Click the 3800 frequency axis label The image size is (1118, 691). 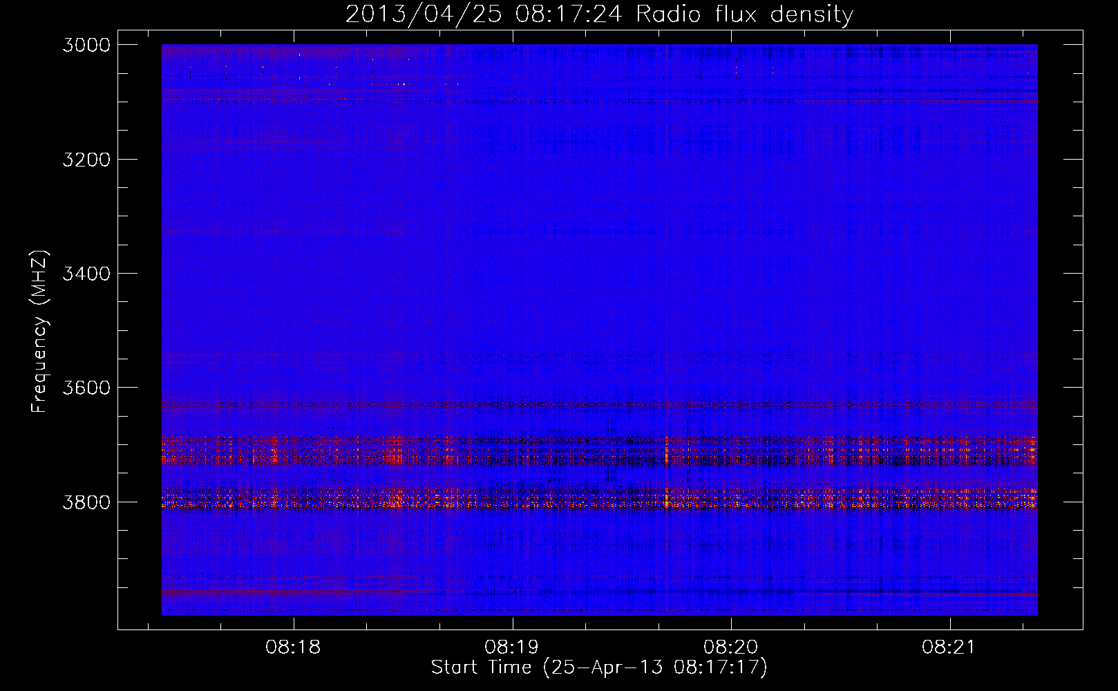[86, 502]
